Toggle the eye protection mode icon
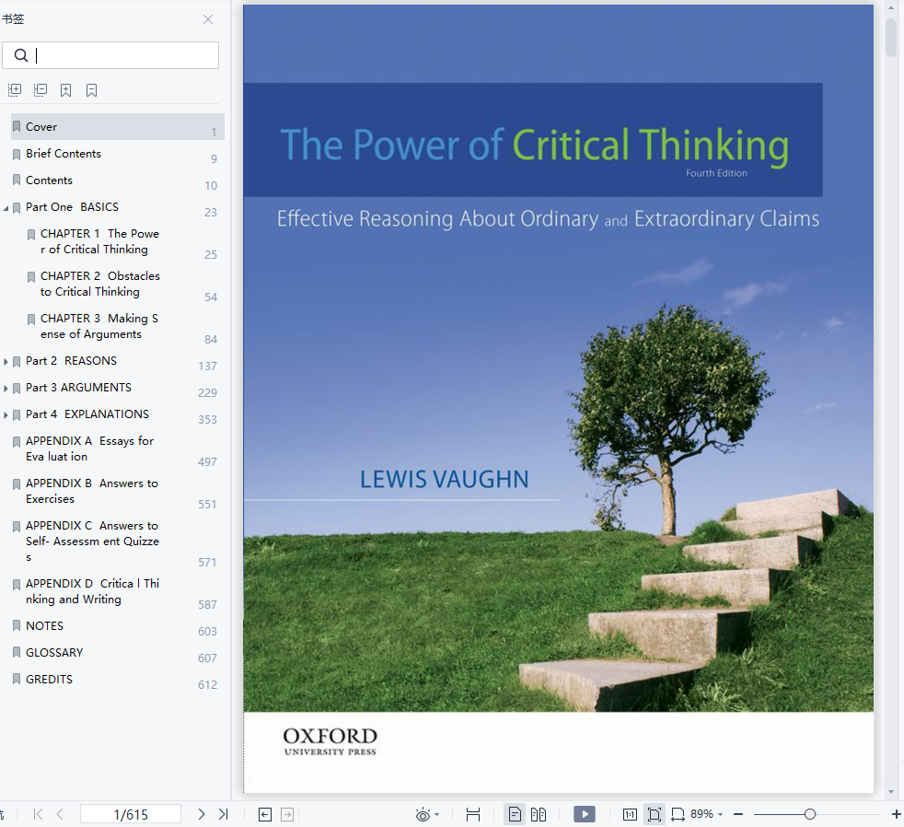 pyautogui.click(x=423, y=814)
